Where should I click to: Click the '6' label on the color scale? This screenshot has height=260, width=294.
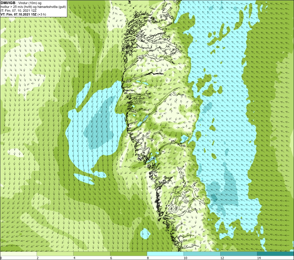click(111, 258)
